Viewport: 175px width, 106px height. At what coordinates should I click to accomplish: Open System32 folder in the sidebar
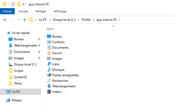[x=21, y=77]
